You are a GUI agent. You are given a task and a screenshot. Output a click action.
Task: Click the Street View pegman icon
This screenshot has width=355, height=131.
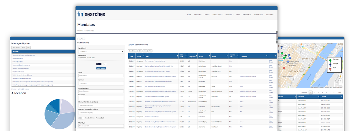pyautogui.click(x=340, y=76)
